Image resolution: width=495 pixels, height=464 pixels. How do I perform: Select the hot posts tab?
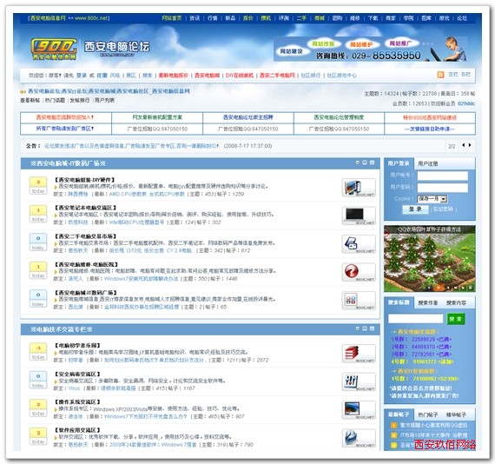tap(428, 414)
